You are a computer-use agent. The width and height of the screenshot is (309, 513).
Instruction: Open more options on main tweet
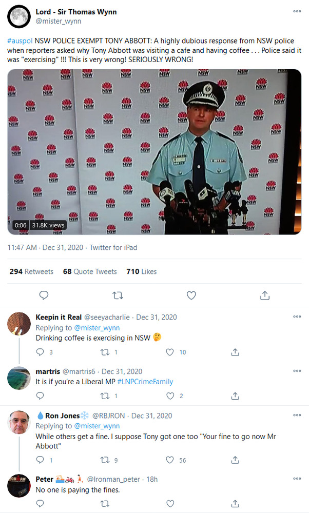click(x=297, y=11)
